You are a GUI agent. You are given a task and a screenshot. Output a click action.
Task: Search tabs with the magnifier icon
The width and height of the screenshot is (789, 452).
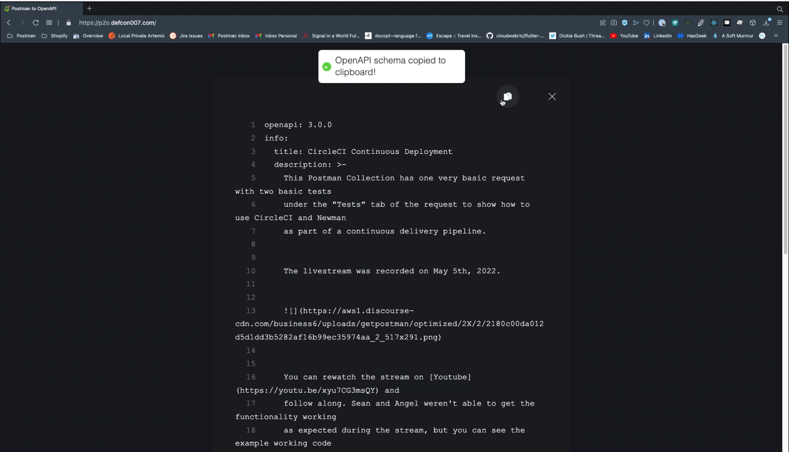tap(780, 9)
